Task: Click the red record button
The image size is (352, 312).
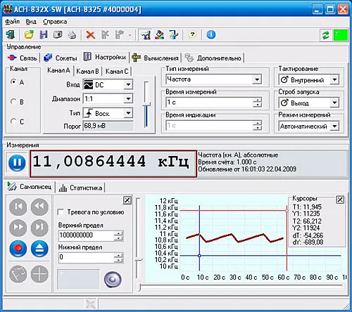Action: (18, 249)
